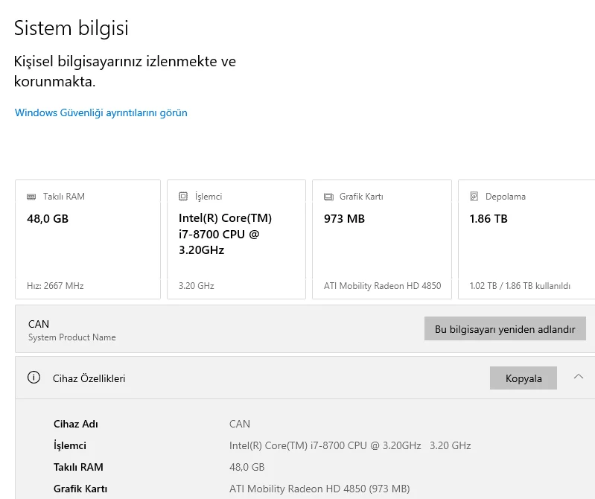
Task: Open the Windows Güvenliği ayrıntılarını görün link
Action: coord(101,113)
